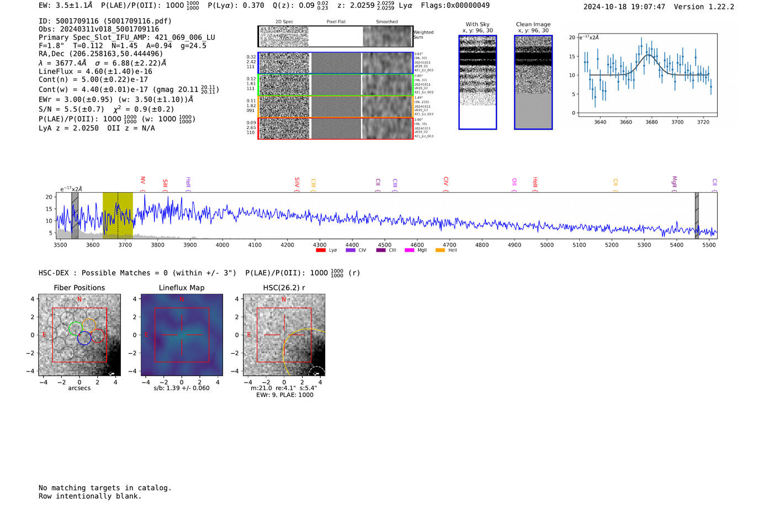Click the '2D Spec' column header
The height and width of the screenshot is (526, 773).
coord(284,22)
